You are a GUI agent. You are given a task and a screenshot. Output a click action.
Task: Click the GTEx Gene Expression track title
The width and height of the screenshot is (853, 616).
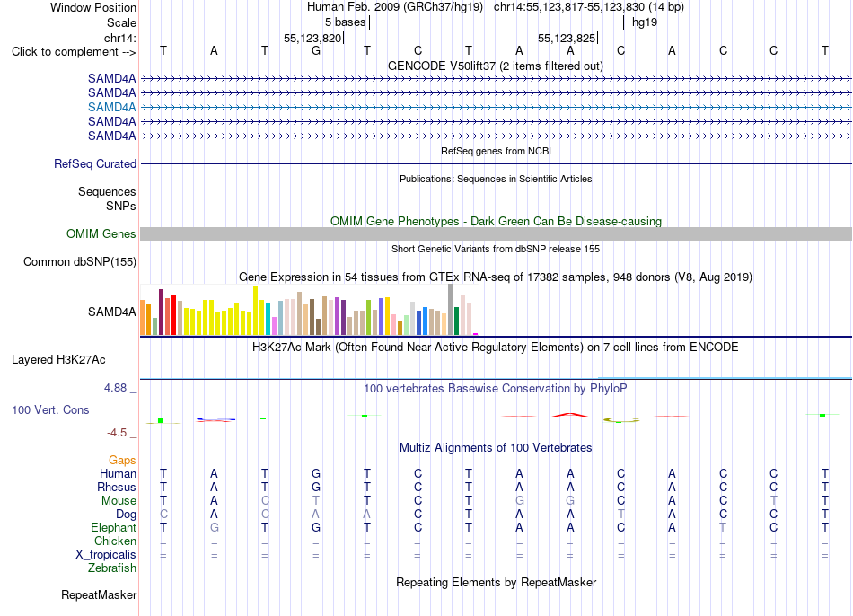(x=495, y=277)
